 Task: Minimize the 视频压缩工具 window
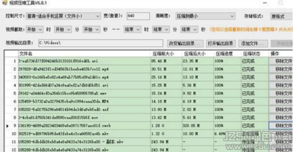click(x=265, y=3)
